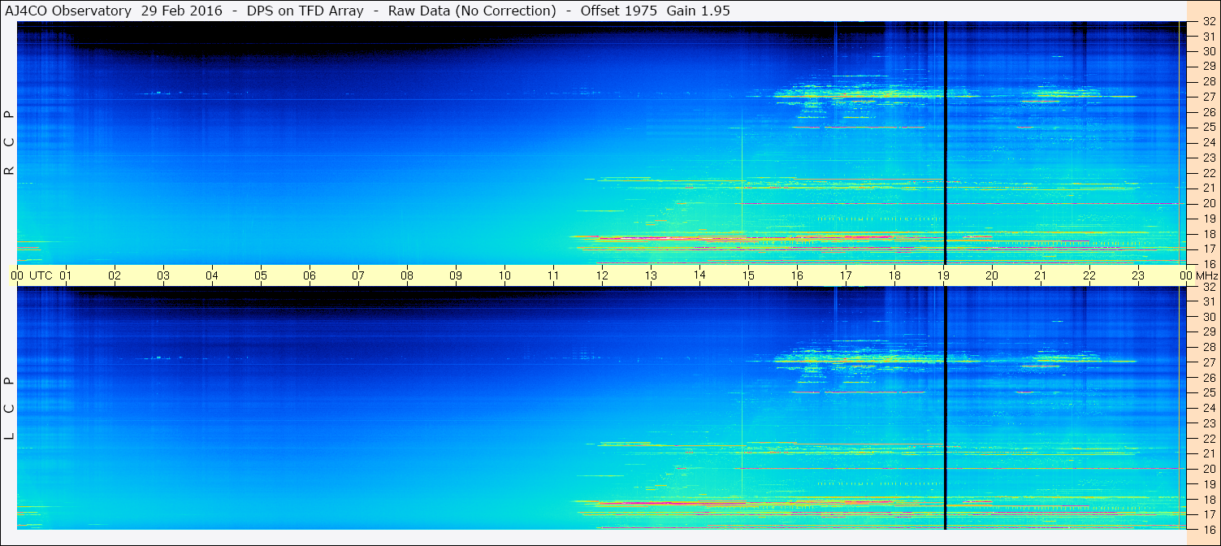Click the 31 MHz label of LCP panel
This screenshot has width=1221, height=546.
[1209, 301]
